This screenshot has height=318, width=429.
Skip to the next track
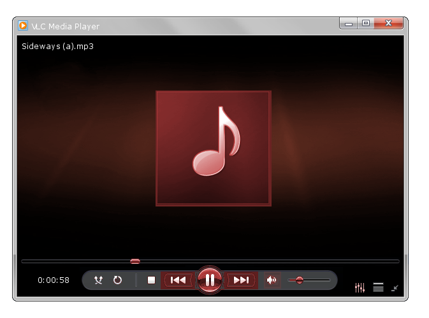241,280
